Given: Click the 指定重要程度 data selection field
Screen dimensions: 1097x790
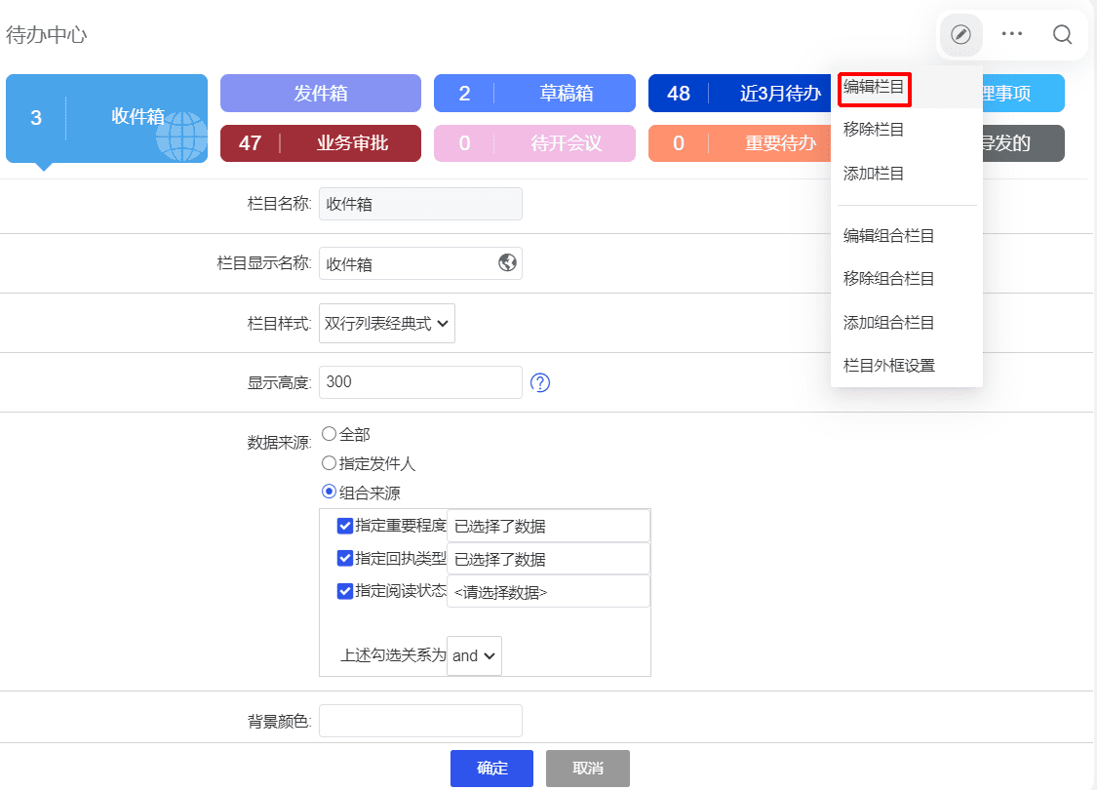Looking at the screenshot, I should click(x=548, y=527).
